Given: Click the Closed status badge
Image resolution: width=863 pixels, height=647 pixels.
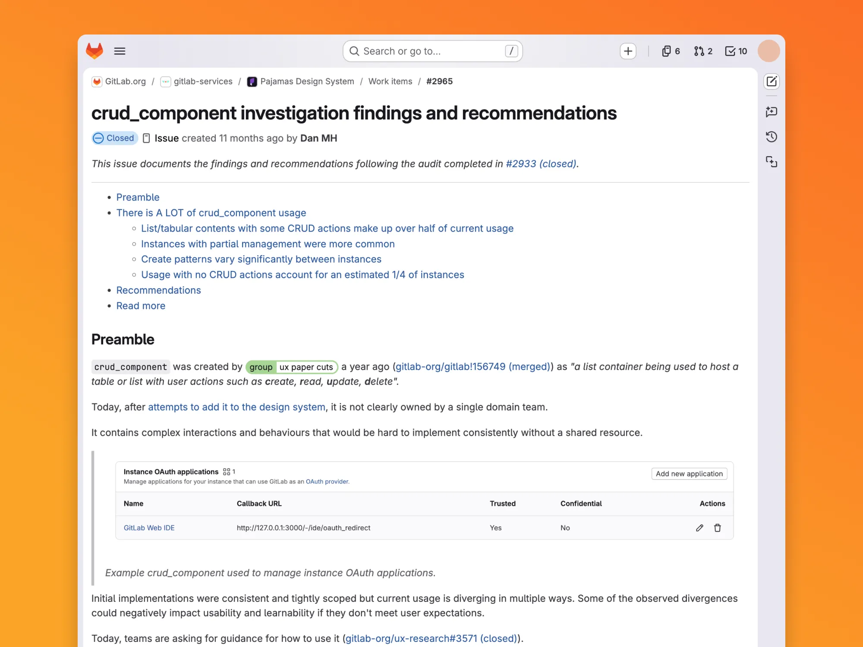Looking at the screenshot, I should click(115, 138).
